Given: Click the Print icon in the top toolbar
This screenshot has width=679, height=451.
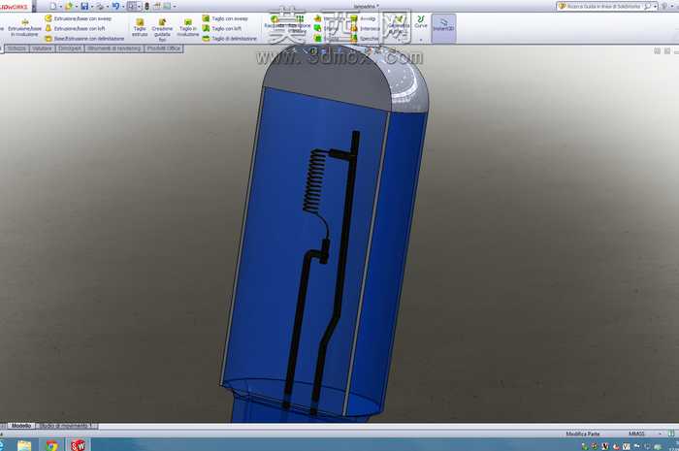Looking at the screenshot, I should click(x=100, y=6).
